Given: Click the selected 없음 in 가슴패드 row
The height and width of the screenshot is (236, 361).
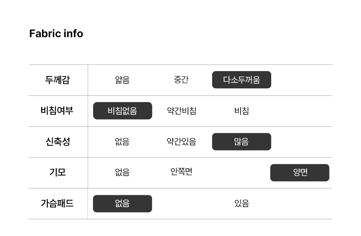Looking at the screenshot, I should [122, 204].
